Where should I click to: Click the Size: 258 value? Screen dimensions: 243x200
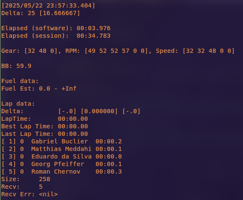click(x=44, y=179)
